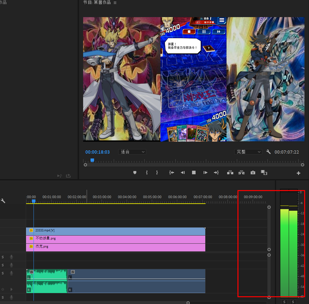Viewport: 309px width, 304px height.
Task: Click the Comparison View icon
Action: pyautogui.click(x=264, y=173)
